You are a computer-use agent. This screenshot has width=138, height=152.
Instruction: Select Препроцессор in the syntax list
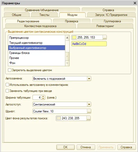tap(37, 38)
